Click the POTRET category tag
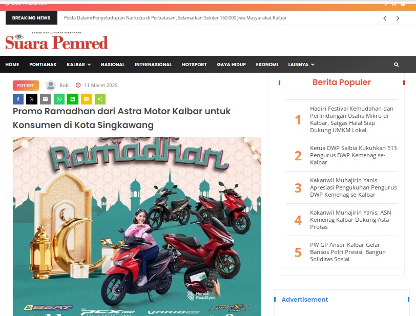416x316 pixels. (x=26, y=86)
